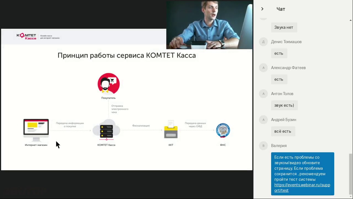The height and width of the screenshot is (199, 353).
Task: Click the 'ФНС' caption on the slide
Action: coord(223,145)
